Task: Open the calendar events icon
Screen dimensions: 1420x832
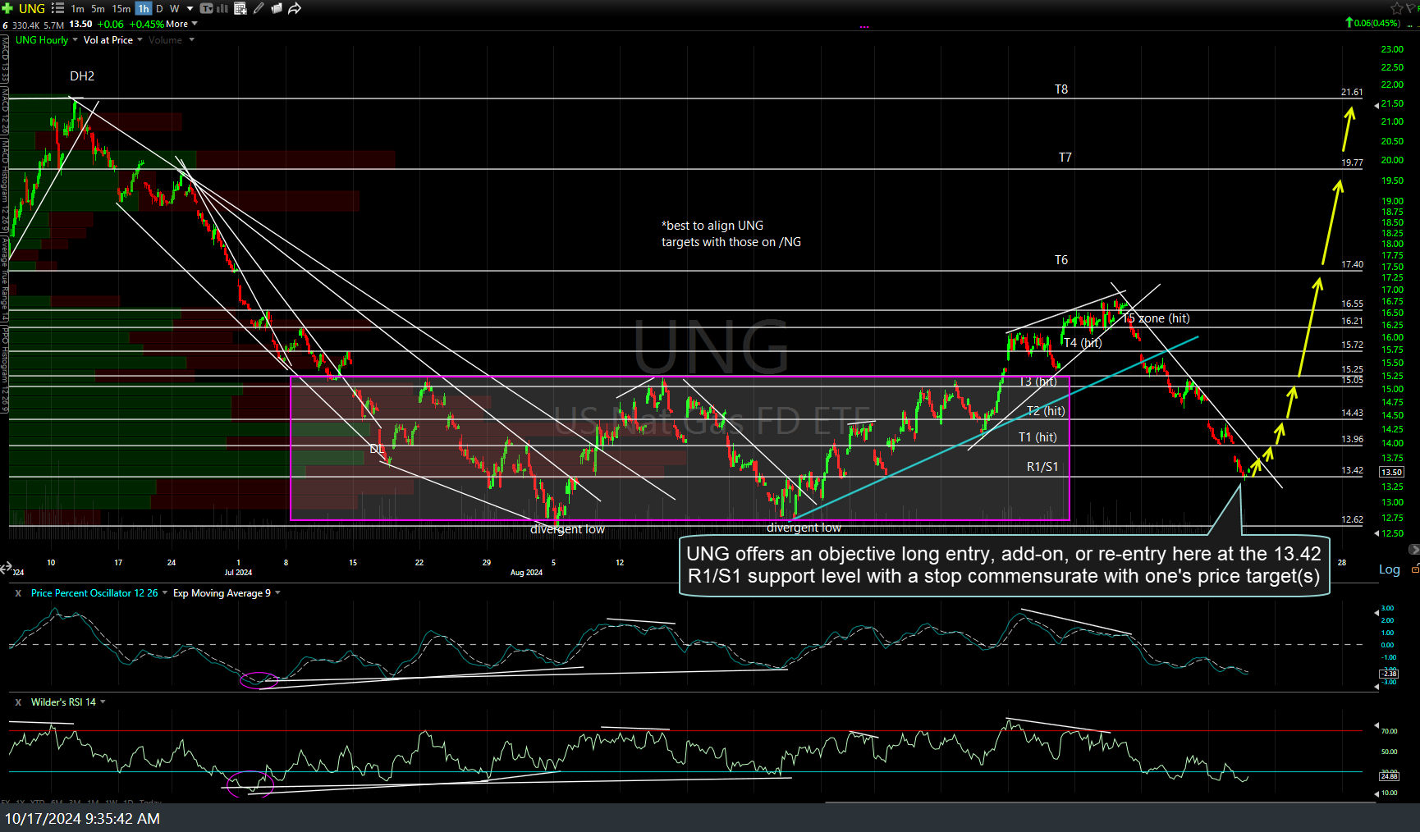Action: coord(240,8)
